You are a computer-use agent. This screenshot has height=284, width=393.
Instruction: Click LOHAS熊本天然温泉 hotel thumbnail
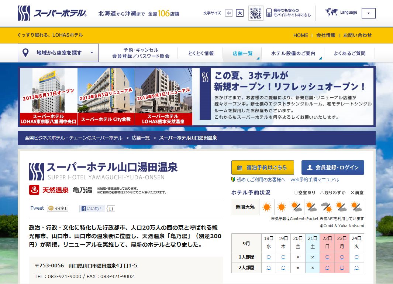pyautogui.click(x=164, y=97)
